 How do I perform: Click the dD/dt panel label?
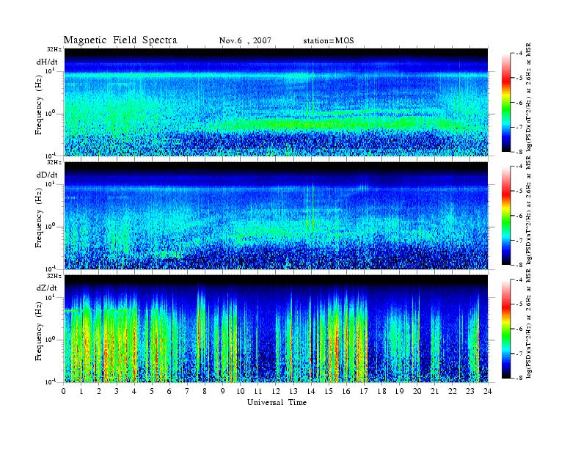(x=47, y=175)
